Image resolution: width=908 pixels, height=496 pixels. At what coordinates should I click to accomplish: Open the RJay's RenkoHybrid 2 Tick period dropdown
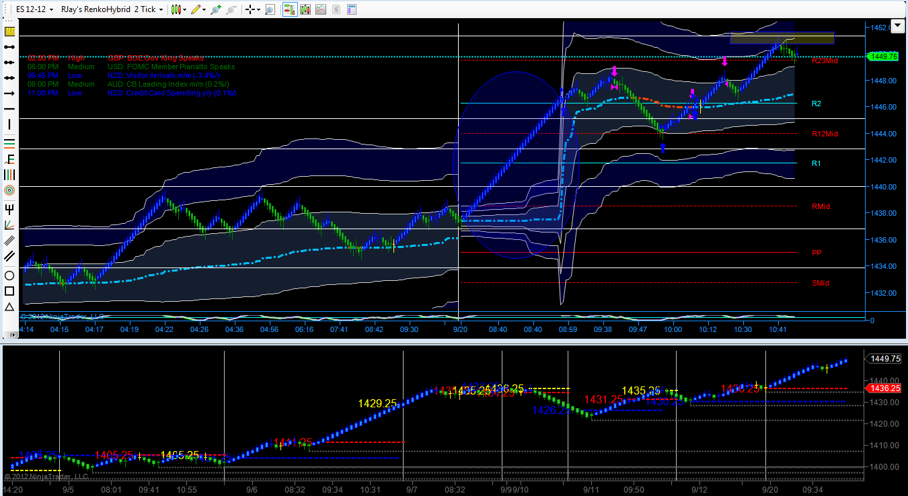[112, 9]
